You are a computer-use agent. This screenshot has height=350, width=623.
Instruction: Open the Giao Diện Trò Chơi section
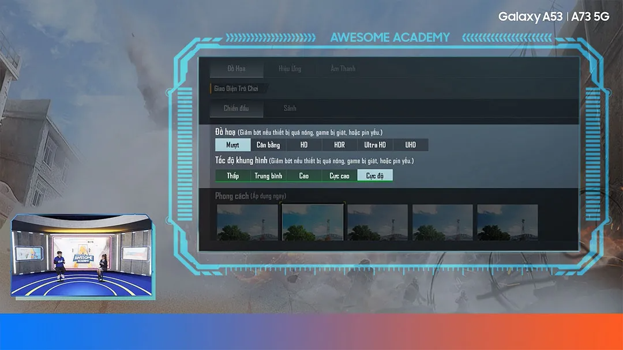[237, 88]
